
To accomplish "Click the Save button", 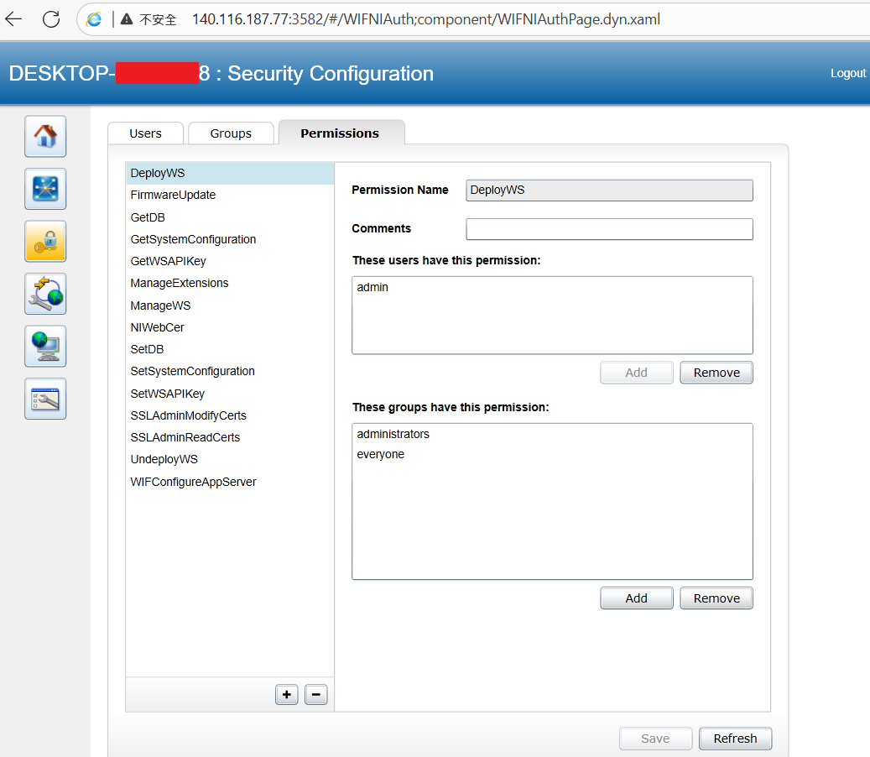I will pyautogui.click(x=655, y=739).
